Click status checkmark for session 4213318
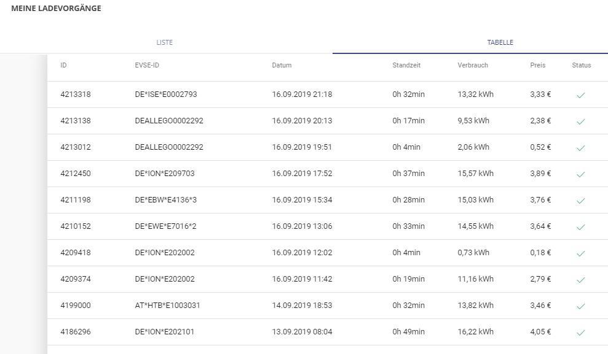Screen dimensions: 608x354 click(580, 95)
